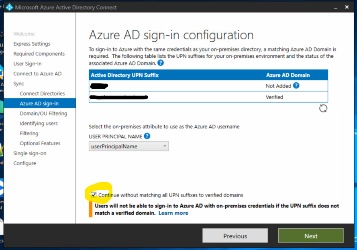Click the Verified status cell

coord(274,97)
